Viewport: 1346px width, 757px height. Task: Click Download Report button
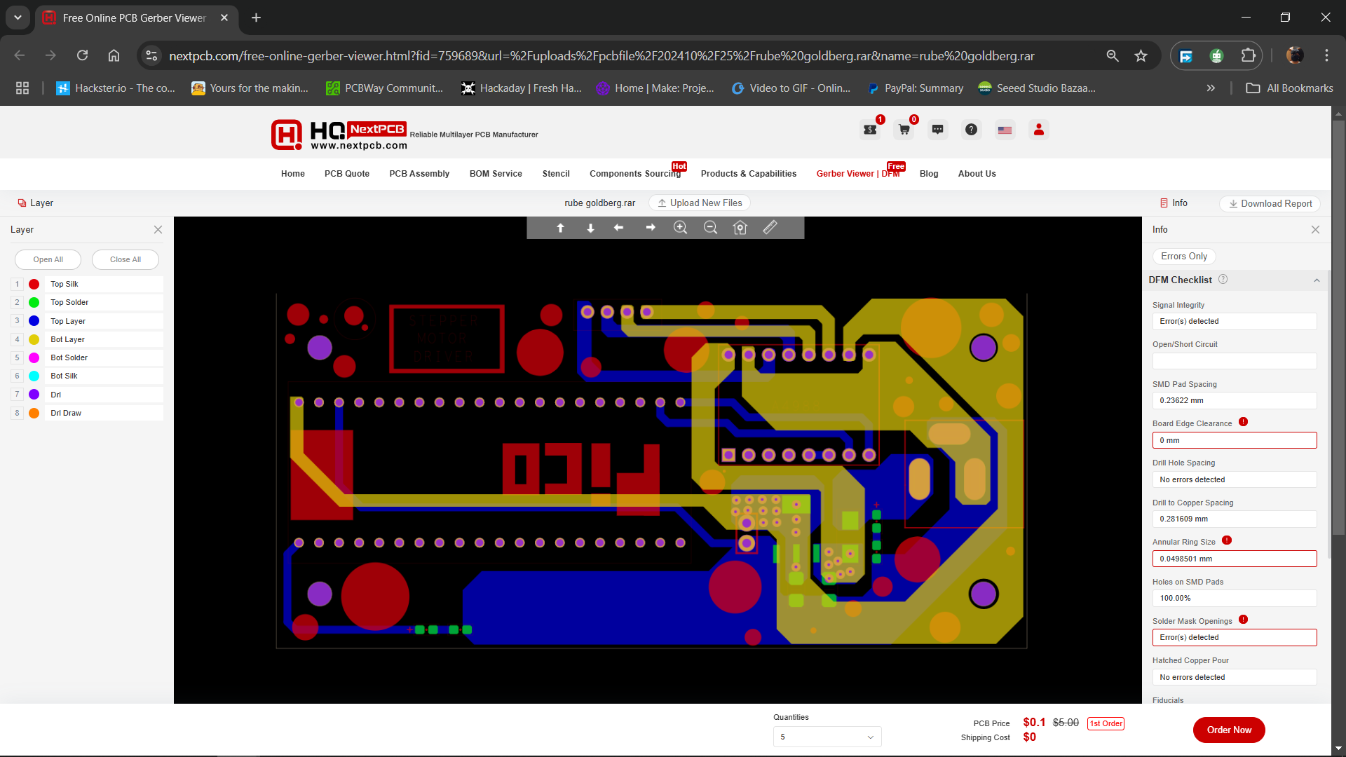click(x=1270, y=204)
